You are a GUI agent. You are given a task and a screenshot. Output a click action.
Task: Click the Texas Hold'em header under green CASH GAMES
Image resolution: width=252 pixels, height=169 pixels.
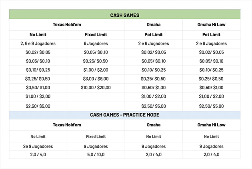(x=67, y=25)
